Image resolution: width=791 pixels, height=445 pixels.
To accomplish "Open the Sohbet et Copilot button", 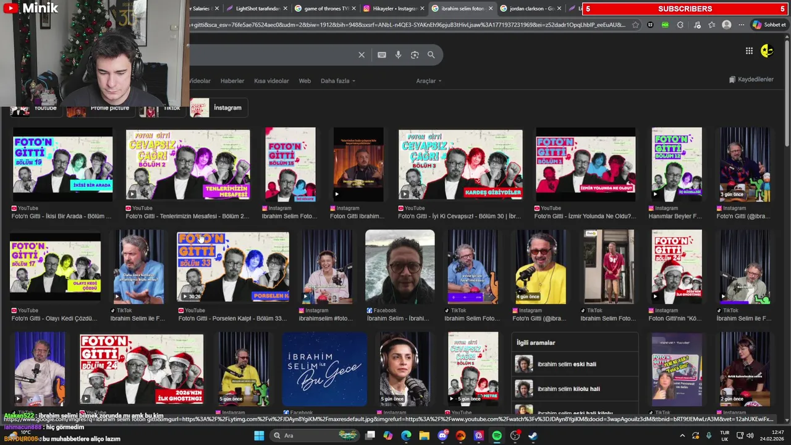I will [x=769, y=25].
